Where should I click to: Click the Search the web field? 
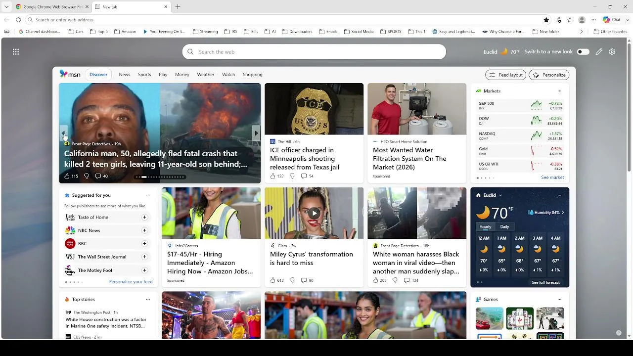click(x=314, y=52)
